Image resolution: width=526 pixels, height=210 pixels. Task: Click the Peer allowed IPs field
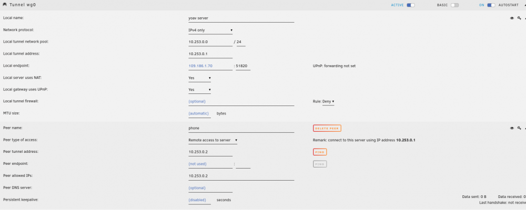coord(241,176)
